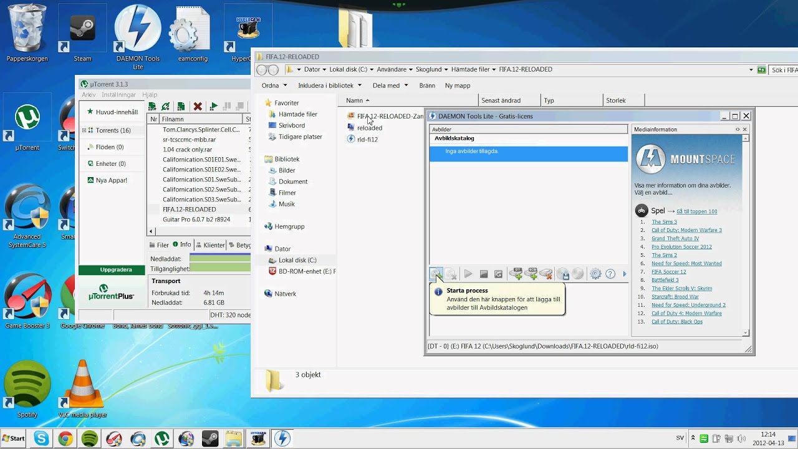The width and height of the screenshot is (798, 449).
Task: Open Inkludera i bibliotek dropdown
Action: pyautogui.click(x=330, y=85)
